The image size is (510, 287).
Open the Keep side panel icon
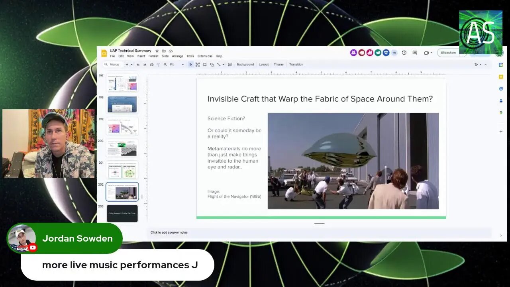501,77
